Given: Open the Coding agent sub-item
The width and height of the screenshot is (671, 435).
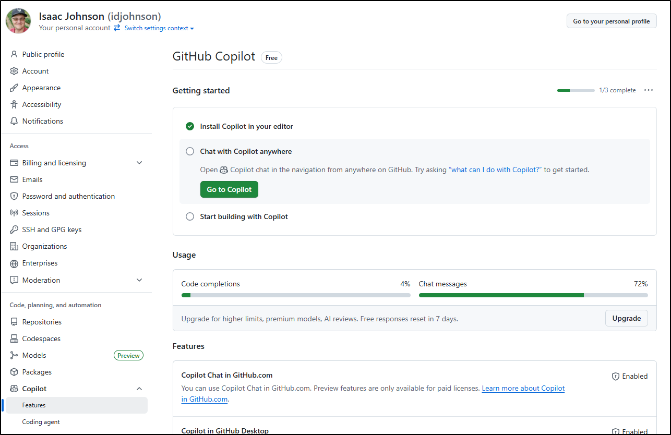Looking at the screenshot, I should click(41, 422).
